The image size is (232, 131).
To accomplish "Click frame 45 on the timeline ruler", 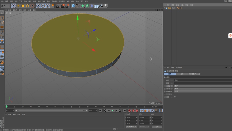I will pyautogui.click(x=79, y=106).
